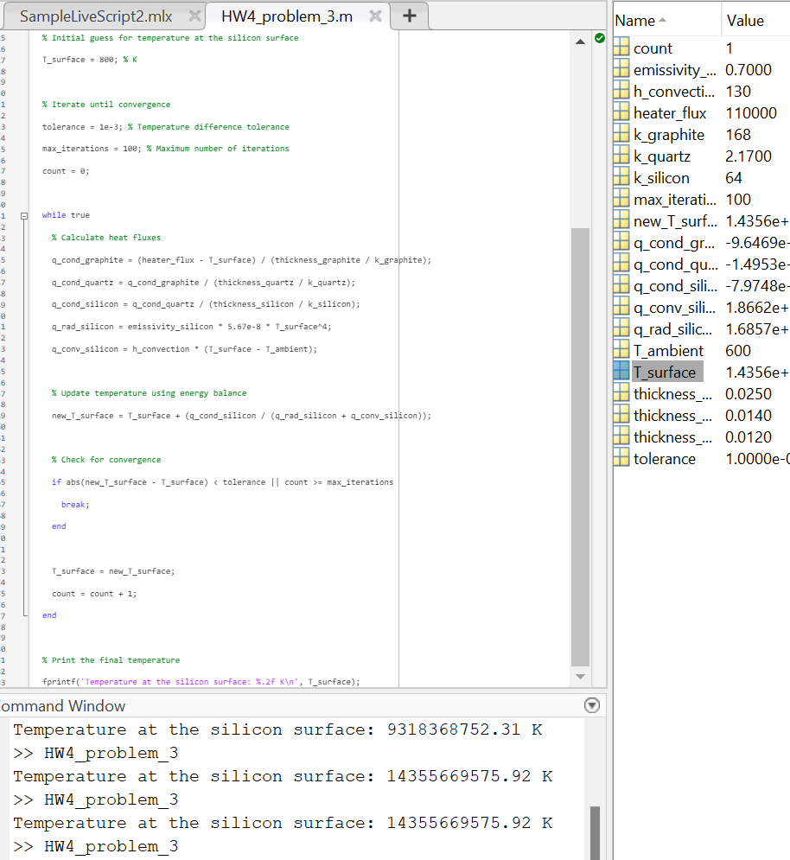Screen dimensions: 790x860
Task: Select highlighted T_surface variable icon
Action: [x=621, y=371]
